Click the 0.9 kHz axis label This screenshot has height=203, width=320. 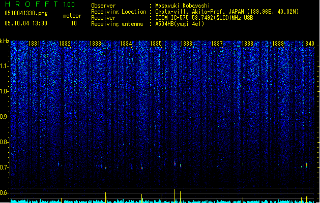click(x=5, y=117)
